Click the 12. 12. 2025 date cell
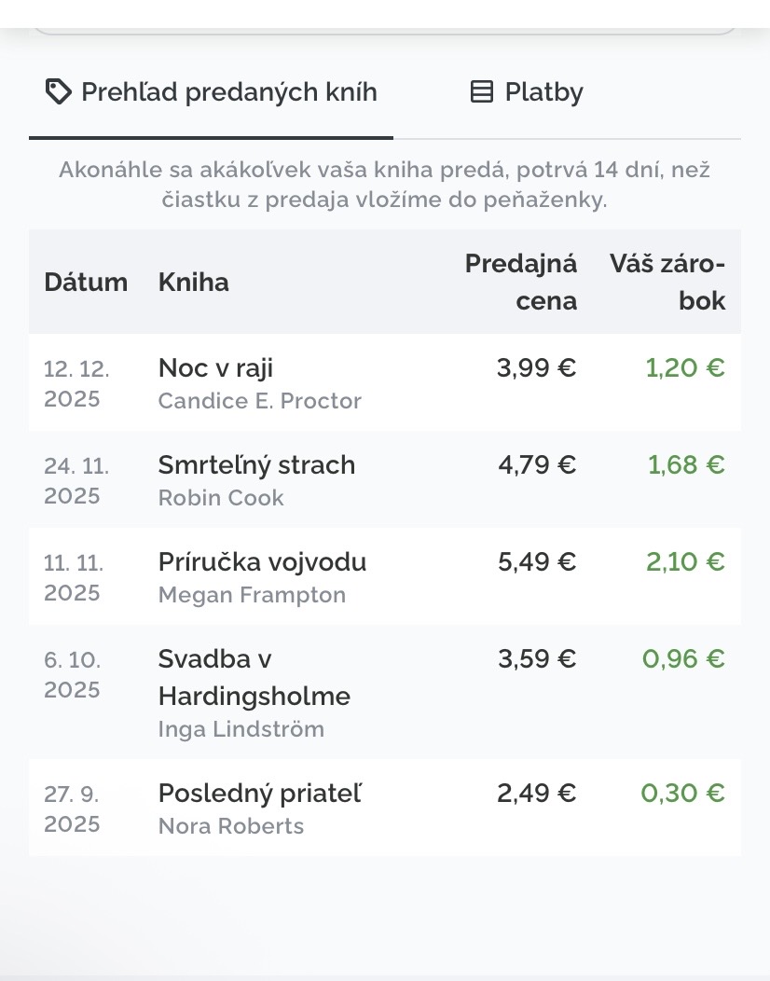Image resolution: width=770 pixels, height=981 pixels. coord(76,383)
